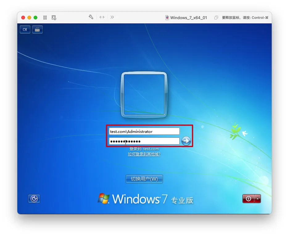Click the user account picture tile
289x237 pixels.
click(x=144, y=95)
